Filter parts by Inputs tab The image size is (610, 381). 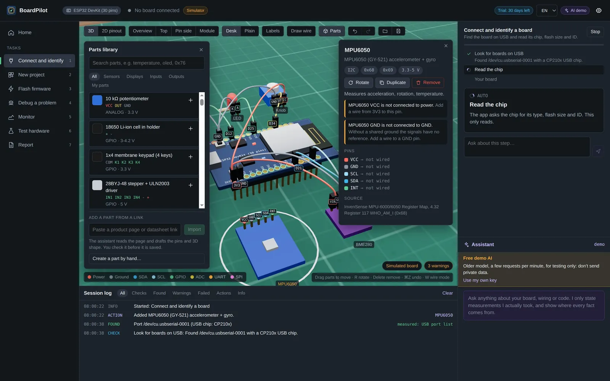pyautogui.click(x=156, y=77)
